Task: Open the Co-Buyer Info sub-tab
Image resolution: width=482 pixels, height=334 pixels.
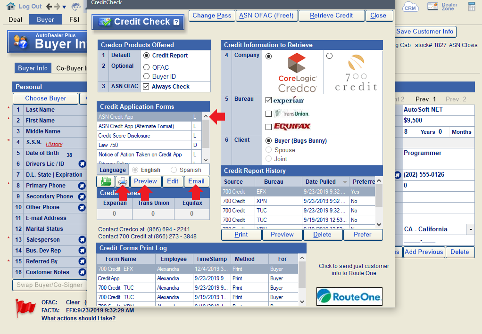Action: click(71, 68)
